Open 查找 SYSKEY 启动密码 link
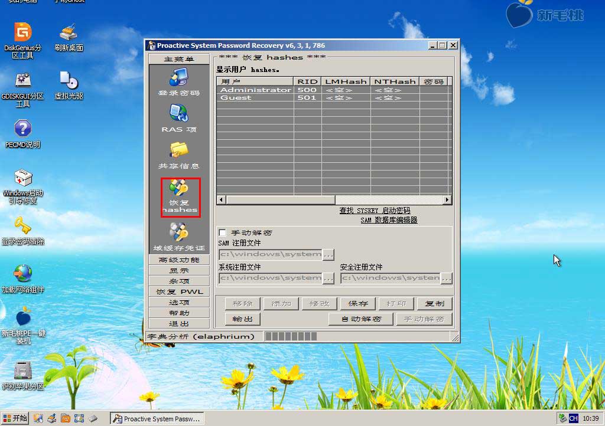 pyautogui.click(x=375, y=210)
